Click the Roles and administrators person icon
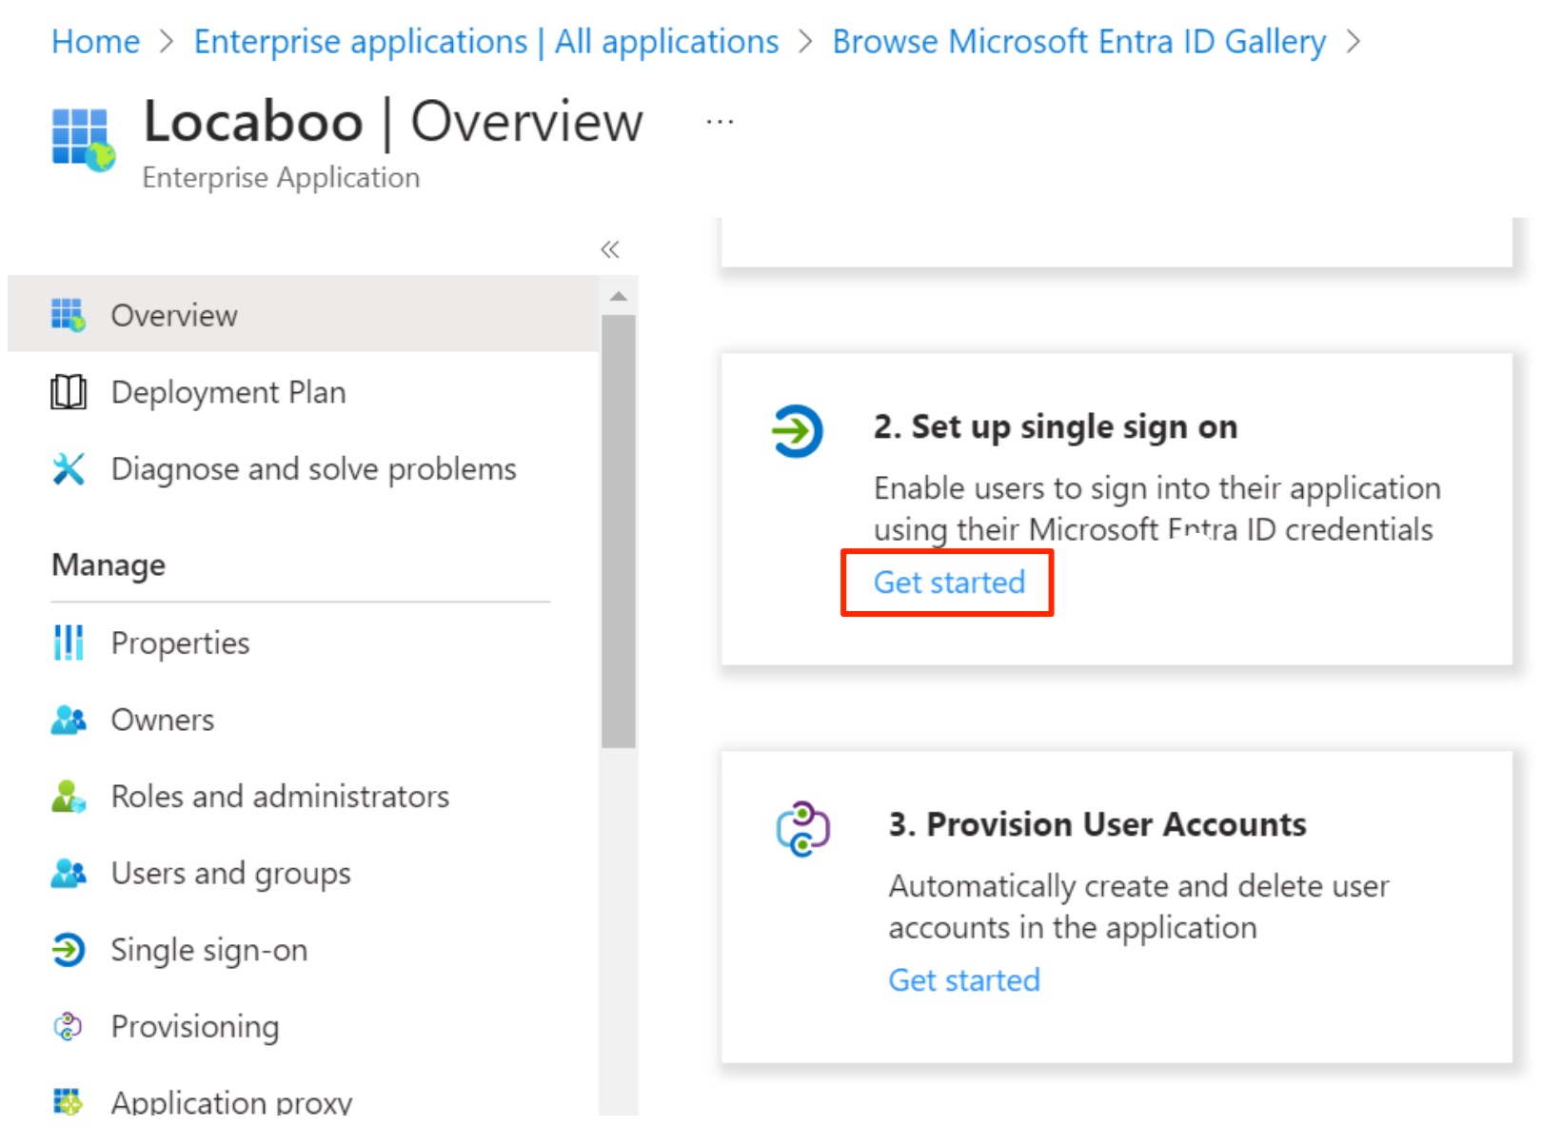The width and height of the screenshot is (1561, 1146). 69,797
